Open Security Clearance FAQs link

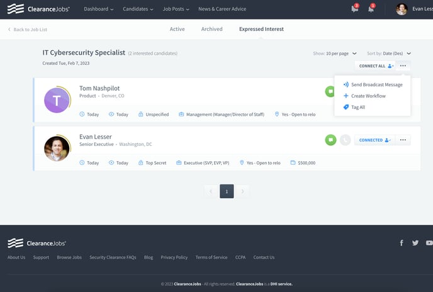click(113, 257)
